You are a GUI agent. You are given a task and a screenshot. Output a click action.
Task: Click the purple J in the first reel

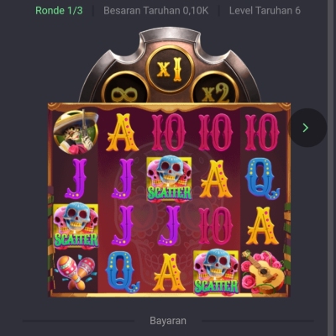click(x=76, y=179)
